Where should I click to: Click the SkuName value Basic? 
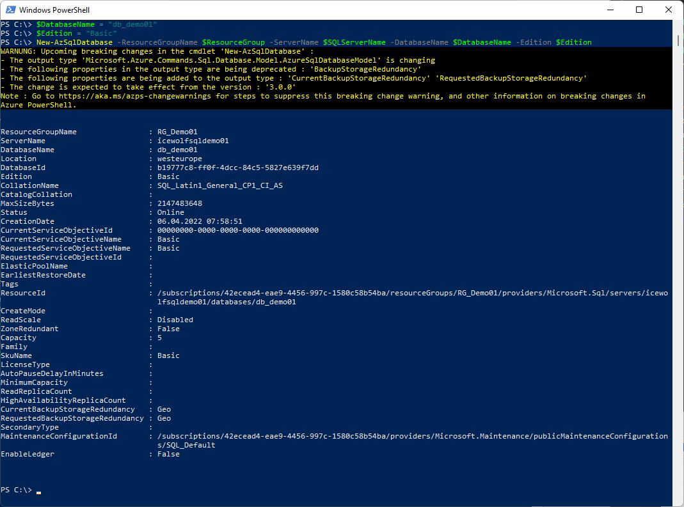tap(168, 355)
